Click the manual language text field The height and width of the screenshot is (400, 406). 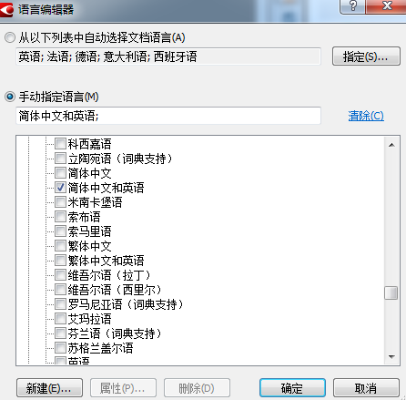168,116
